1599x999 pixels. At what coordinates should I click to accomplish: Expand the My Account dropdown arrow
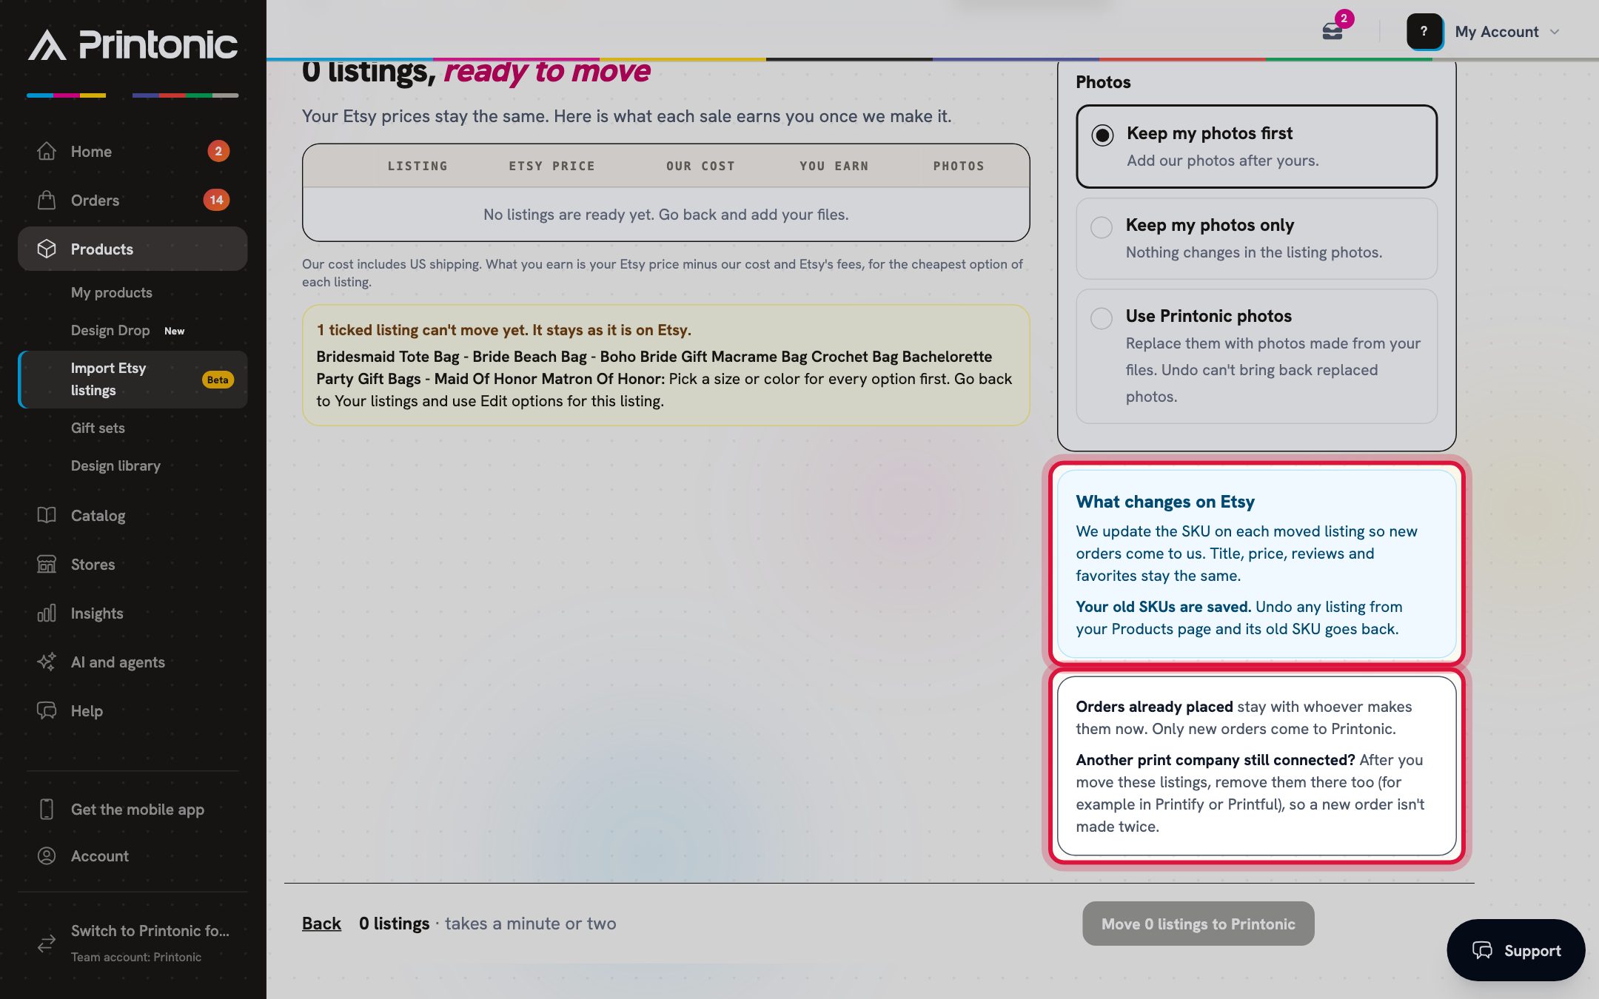[1555, 32]
